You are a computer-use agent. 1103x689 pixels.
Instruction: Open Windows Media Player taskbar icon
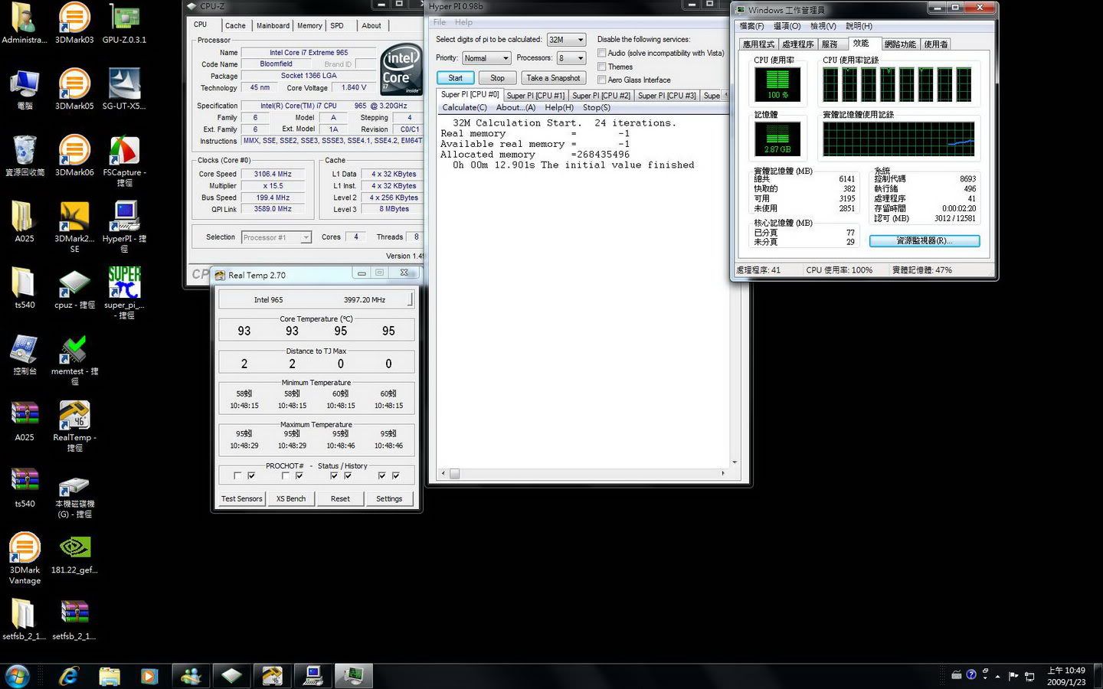click(x=149, y=676)
